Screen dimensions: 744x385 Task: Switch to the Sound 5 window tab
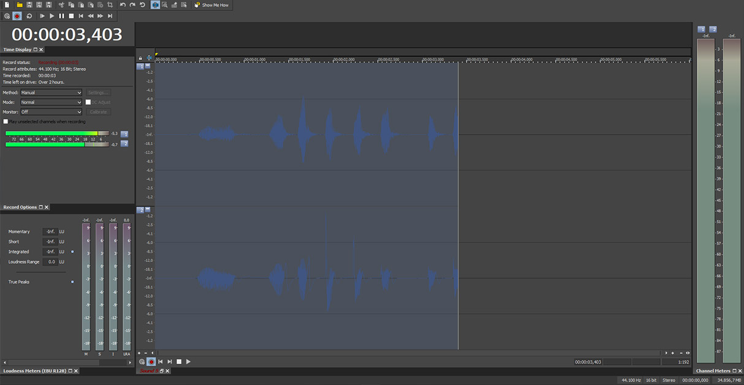(x=148, y=371)
